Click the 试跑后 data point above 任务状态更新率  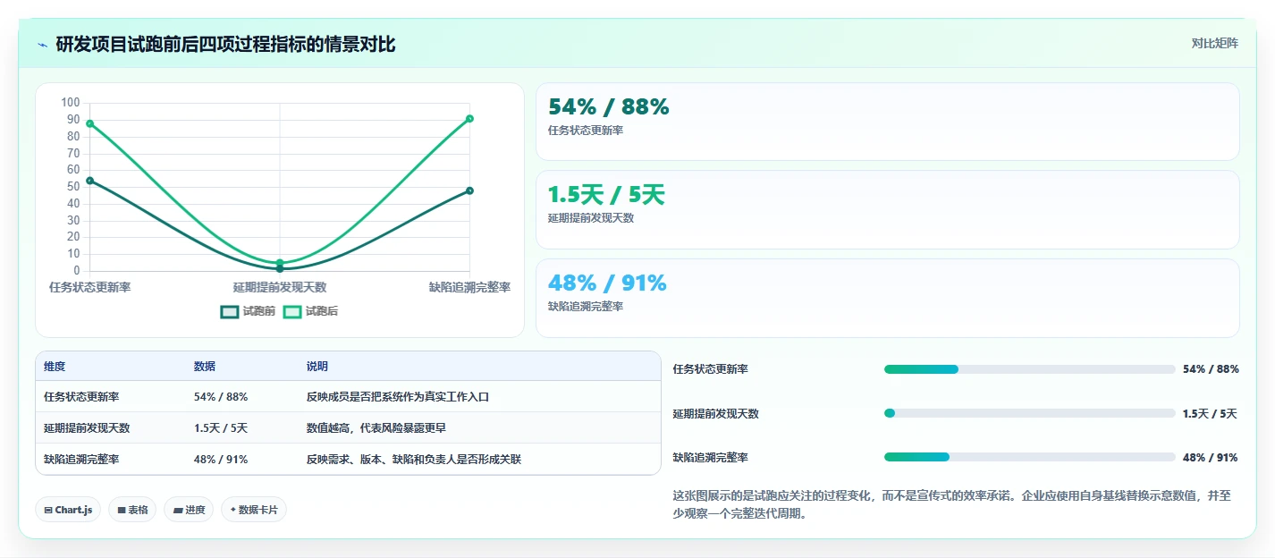click(89, 123)
